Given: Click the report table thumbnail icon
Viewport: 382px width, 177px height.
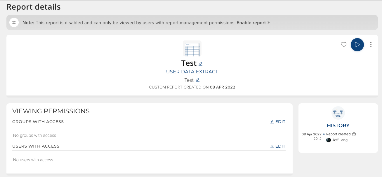Looking at the screenshot, I should tap(192, 49).
